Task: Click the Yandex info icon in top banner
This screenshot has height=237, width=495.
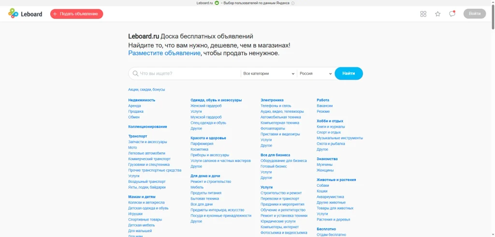Action: coord(292,3)
